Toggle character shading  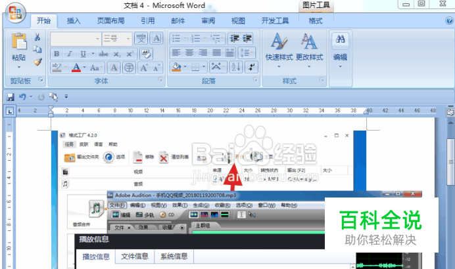114,68
